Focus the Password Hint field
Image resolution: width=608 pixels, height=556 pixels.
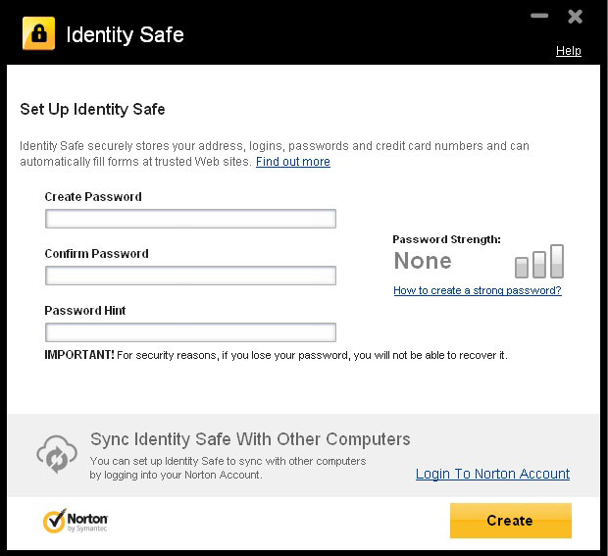(x=190, y=332)
